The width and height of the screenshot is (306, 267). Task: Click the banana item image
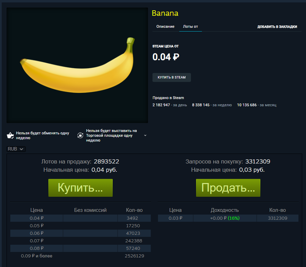point(77,65)
